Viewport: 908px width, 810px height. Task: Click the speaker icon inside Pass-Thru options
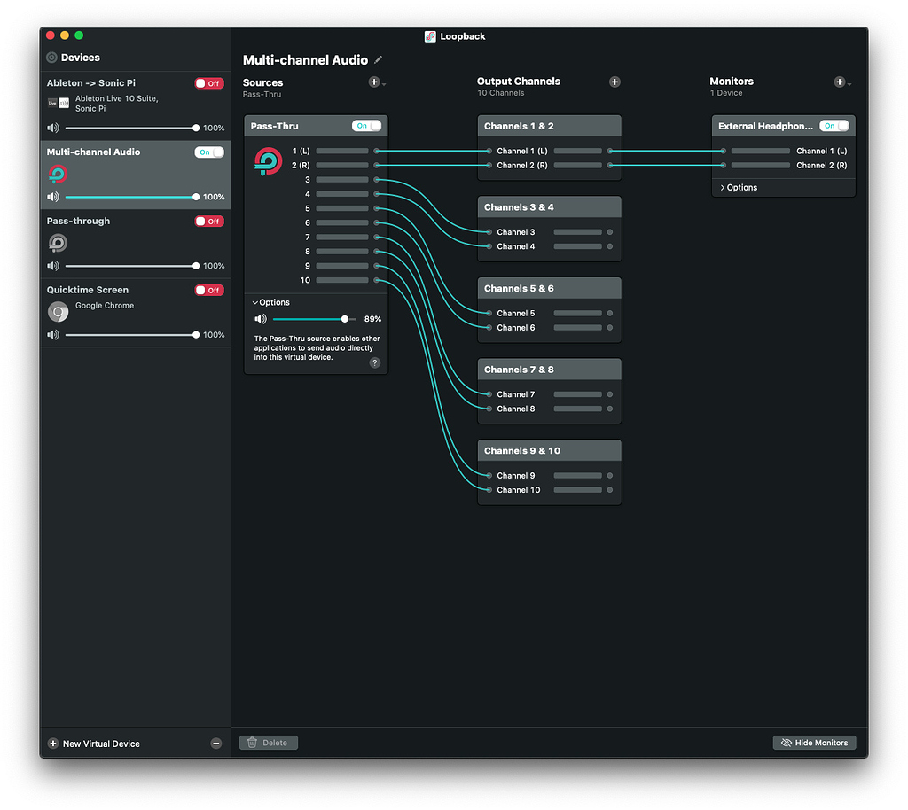(261, 318)
